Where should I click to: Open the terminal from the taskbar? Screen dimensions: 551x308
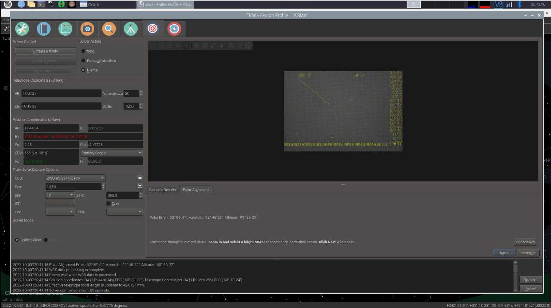click(41, 4)
